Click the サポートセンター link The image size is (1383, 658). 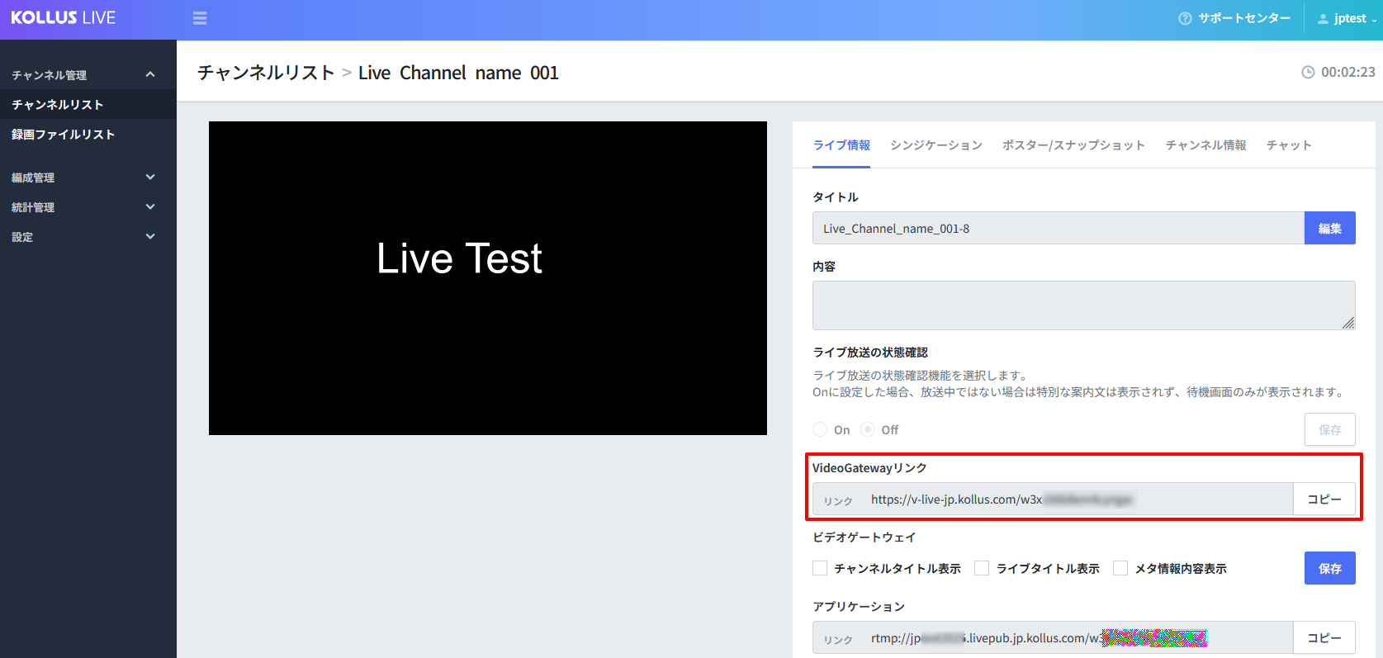[x=1244, y=18]
